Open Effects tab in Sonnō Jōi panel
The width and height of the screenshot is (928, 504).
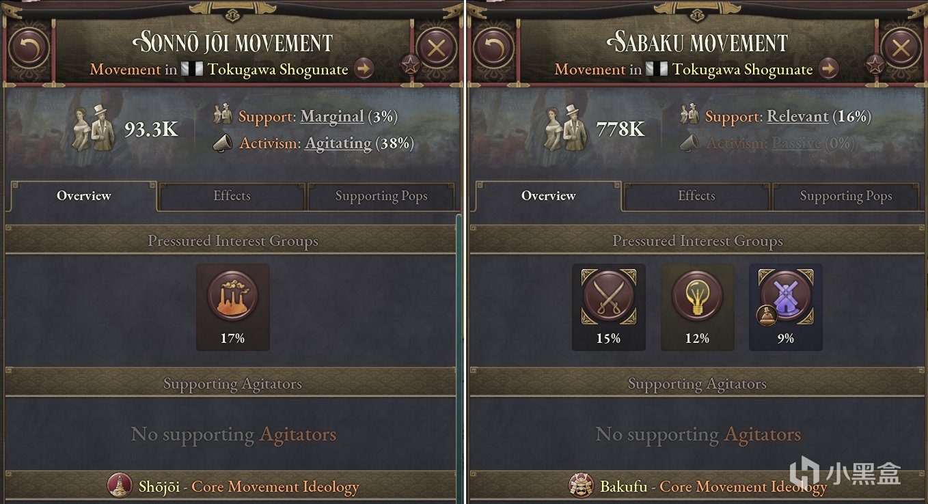click(x=232, y=196)
